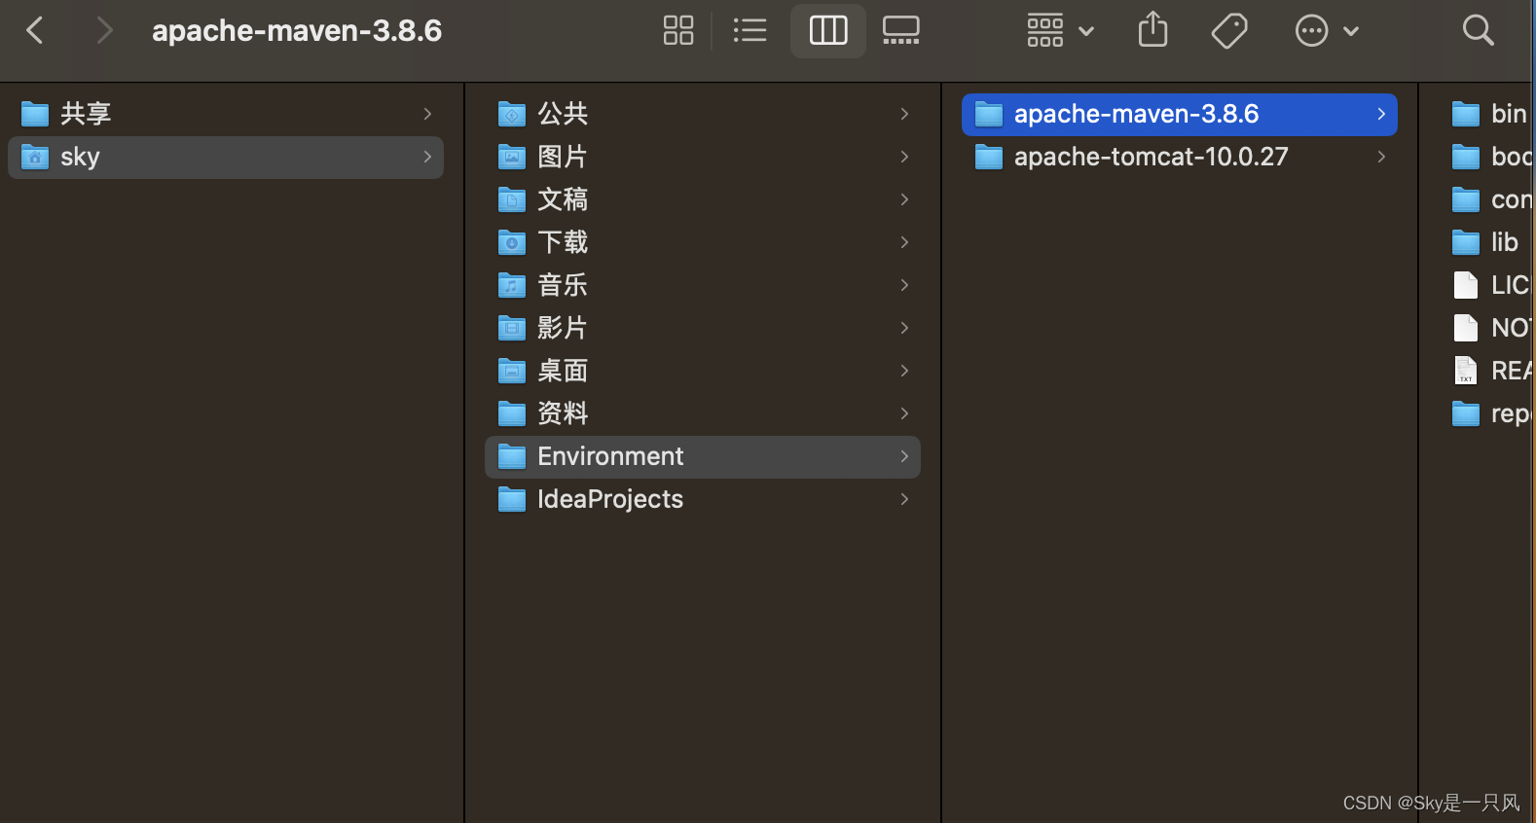This screenshot has height=823, width=1536.
Task: Open the more actions ellipsis menu
Action: tap(1326, 30)
